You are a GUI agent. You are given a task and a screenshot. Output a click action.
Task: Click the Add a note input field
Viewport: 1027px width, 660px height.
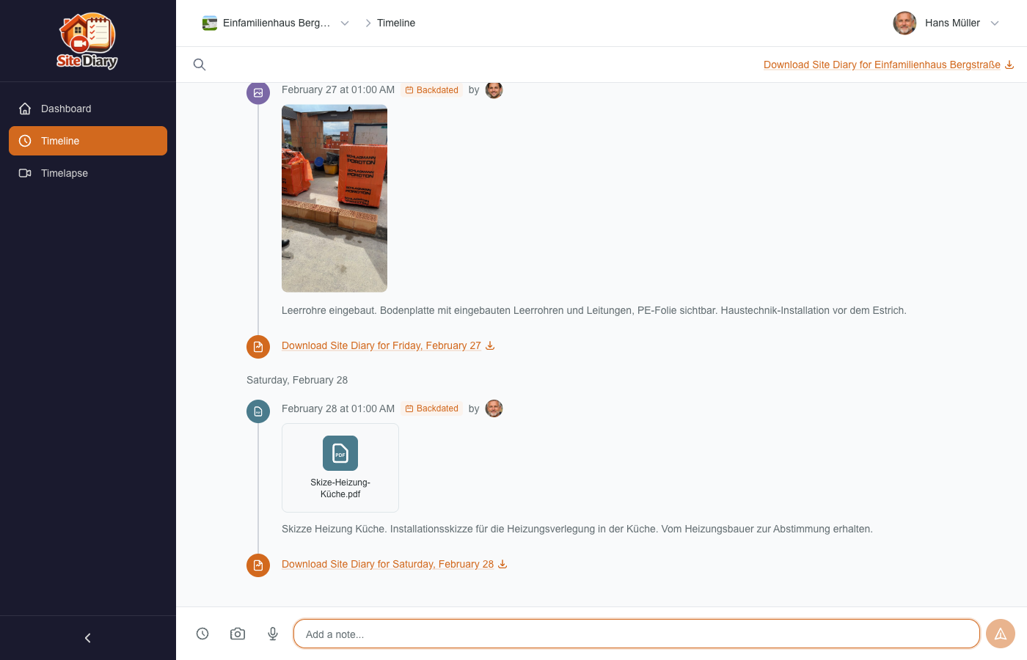coord(637,634)
